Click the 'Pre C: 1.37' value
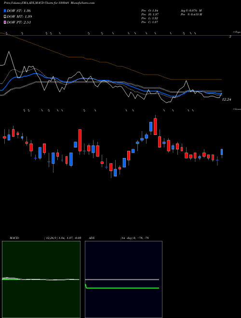Screen dimensions: 241x318 150,22
